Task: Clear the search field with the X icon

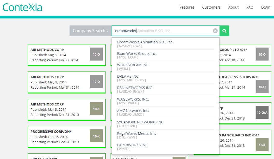Action: coord(215,31)
